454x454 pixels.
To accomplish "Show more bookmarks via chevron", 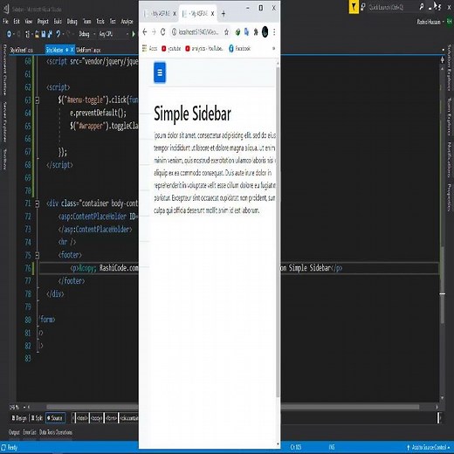I will tap(273, 49).
